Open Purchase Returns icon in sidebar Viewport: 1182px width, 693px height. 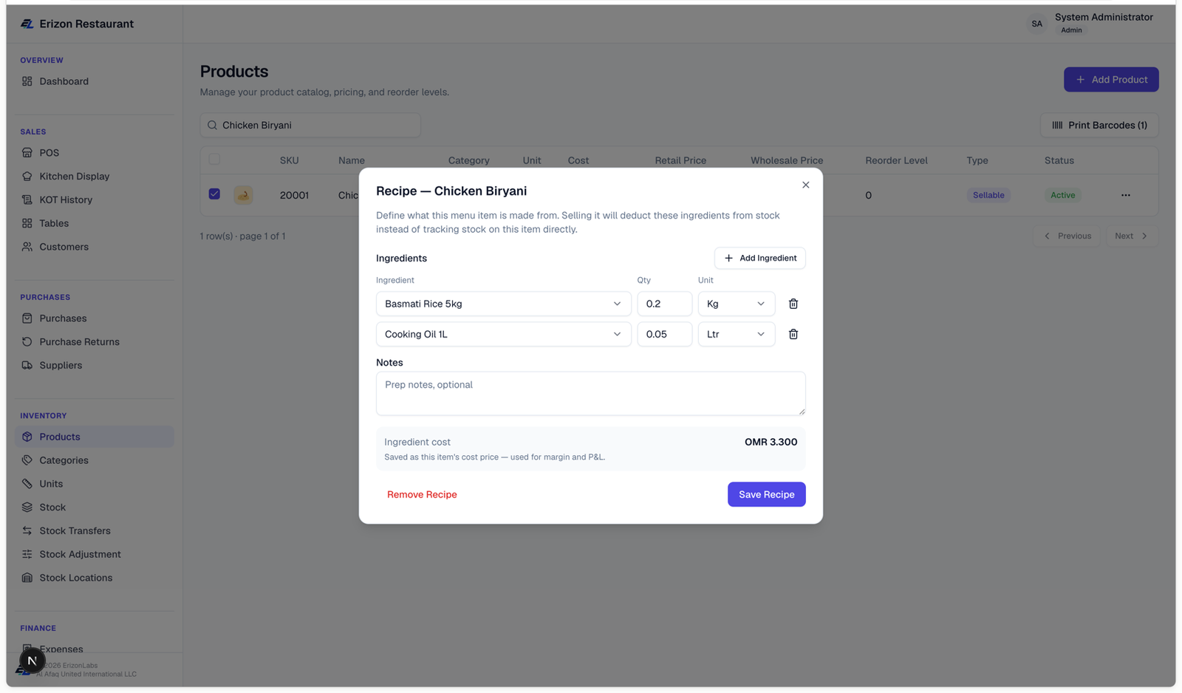27,342
